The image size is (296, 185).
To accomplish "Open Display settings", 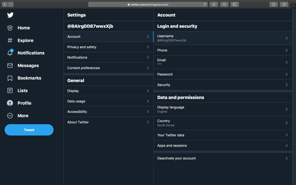I will [x=109, y=91].
